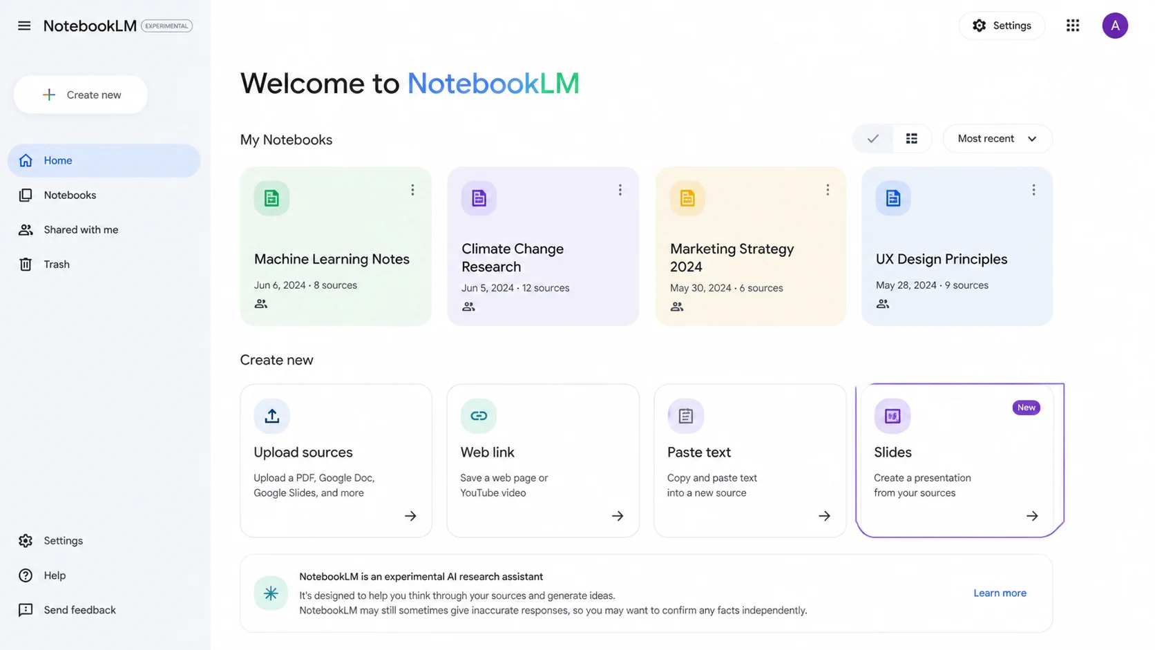Click the green document icon on Machine Learning Notes
The image size is (1155, 650).
[271, 198]
